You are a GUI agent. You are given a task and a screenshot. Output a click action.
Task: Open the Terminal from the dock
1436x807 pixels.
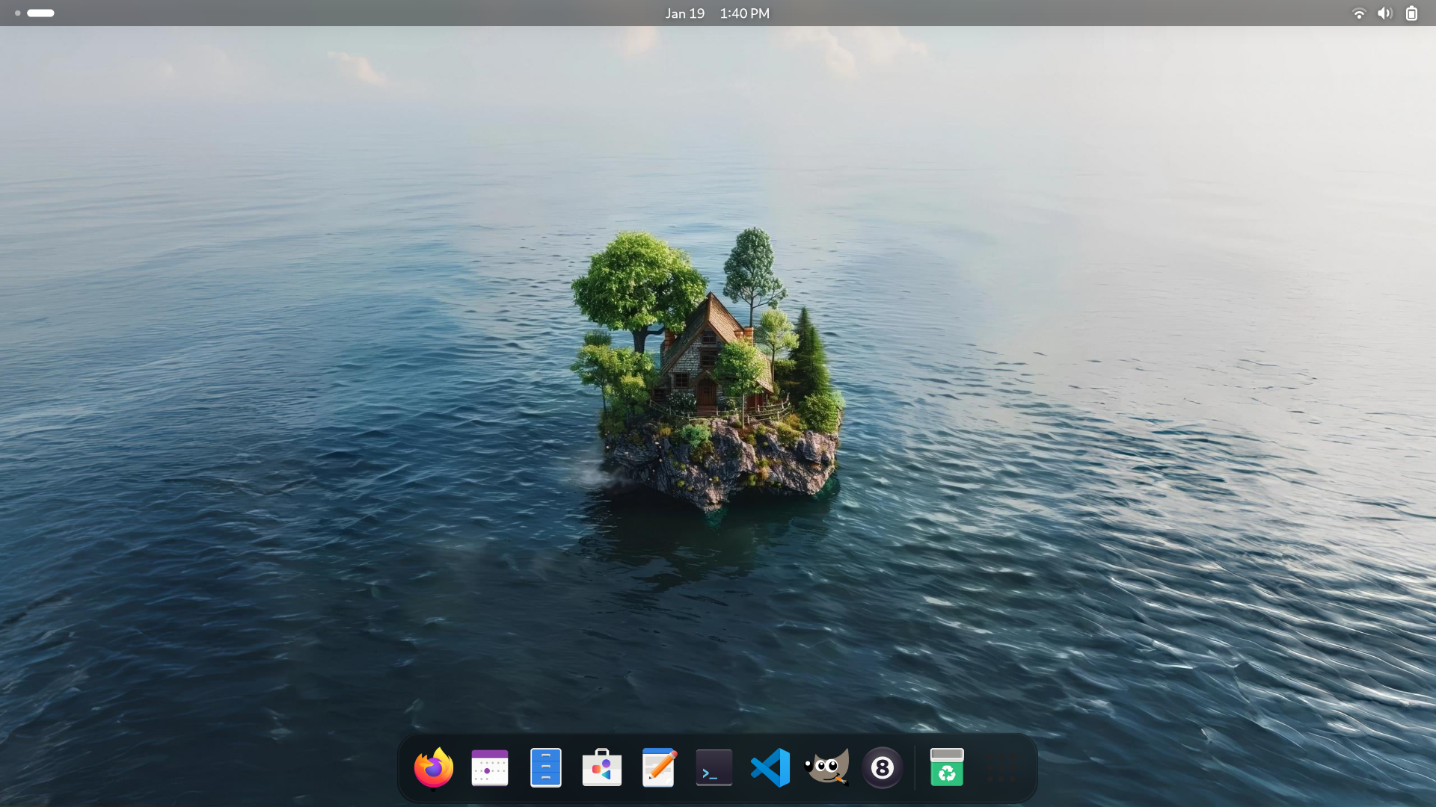714,767
